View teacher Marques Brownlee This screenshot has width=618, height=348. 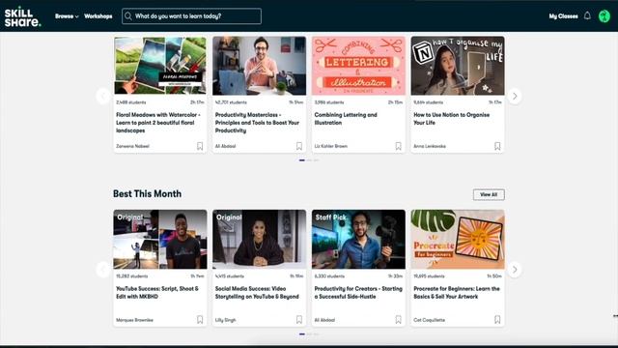(134, 320)
